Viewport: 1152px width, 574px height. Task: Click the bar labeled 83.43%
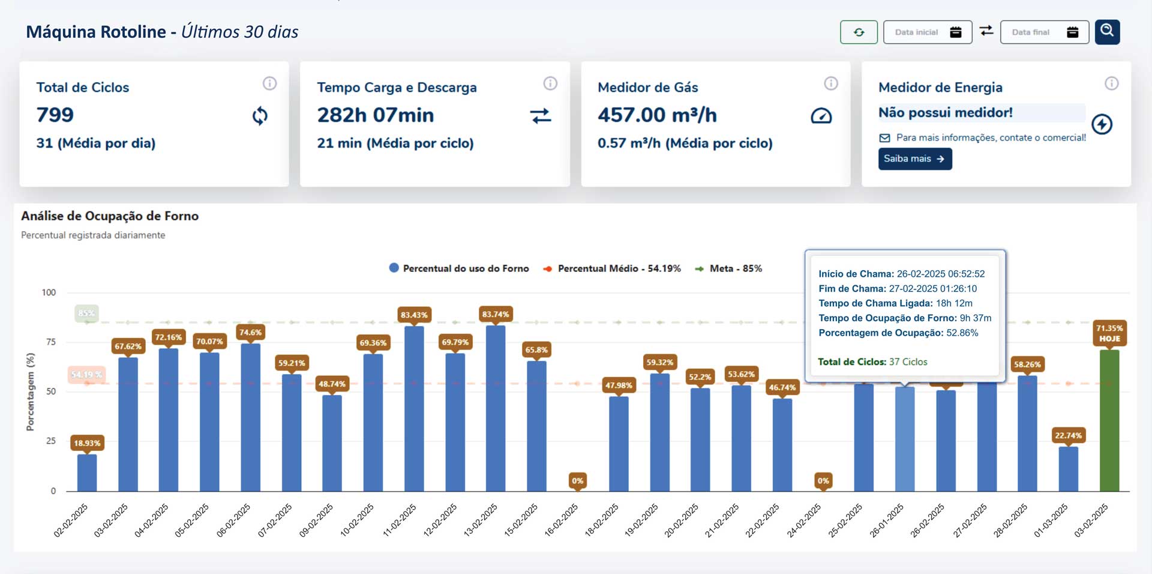coord(414,408)
